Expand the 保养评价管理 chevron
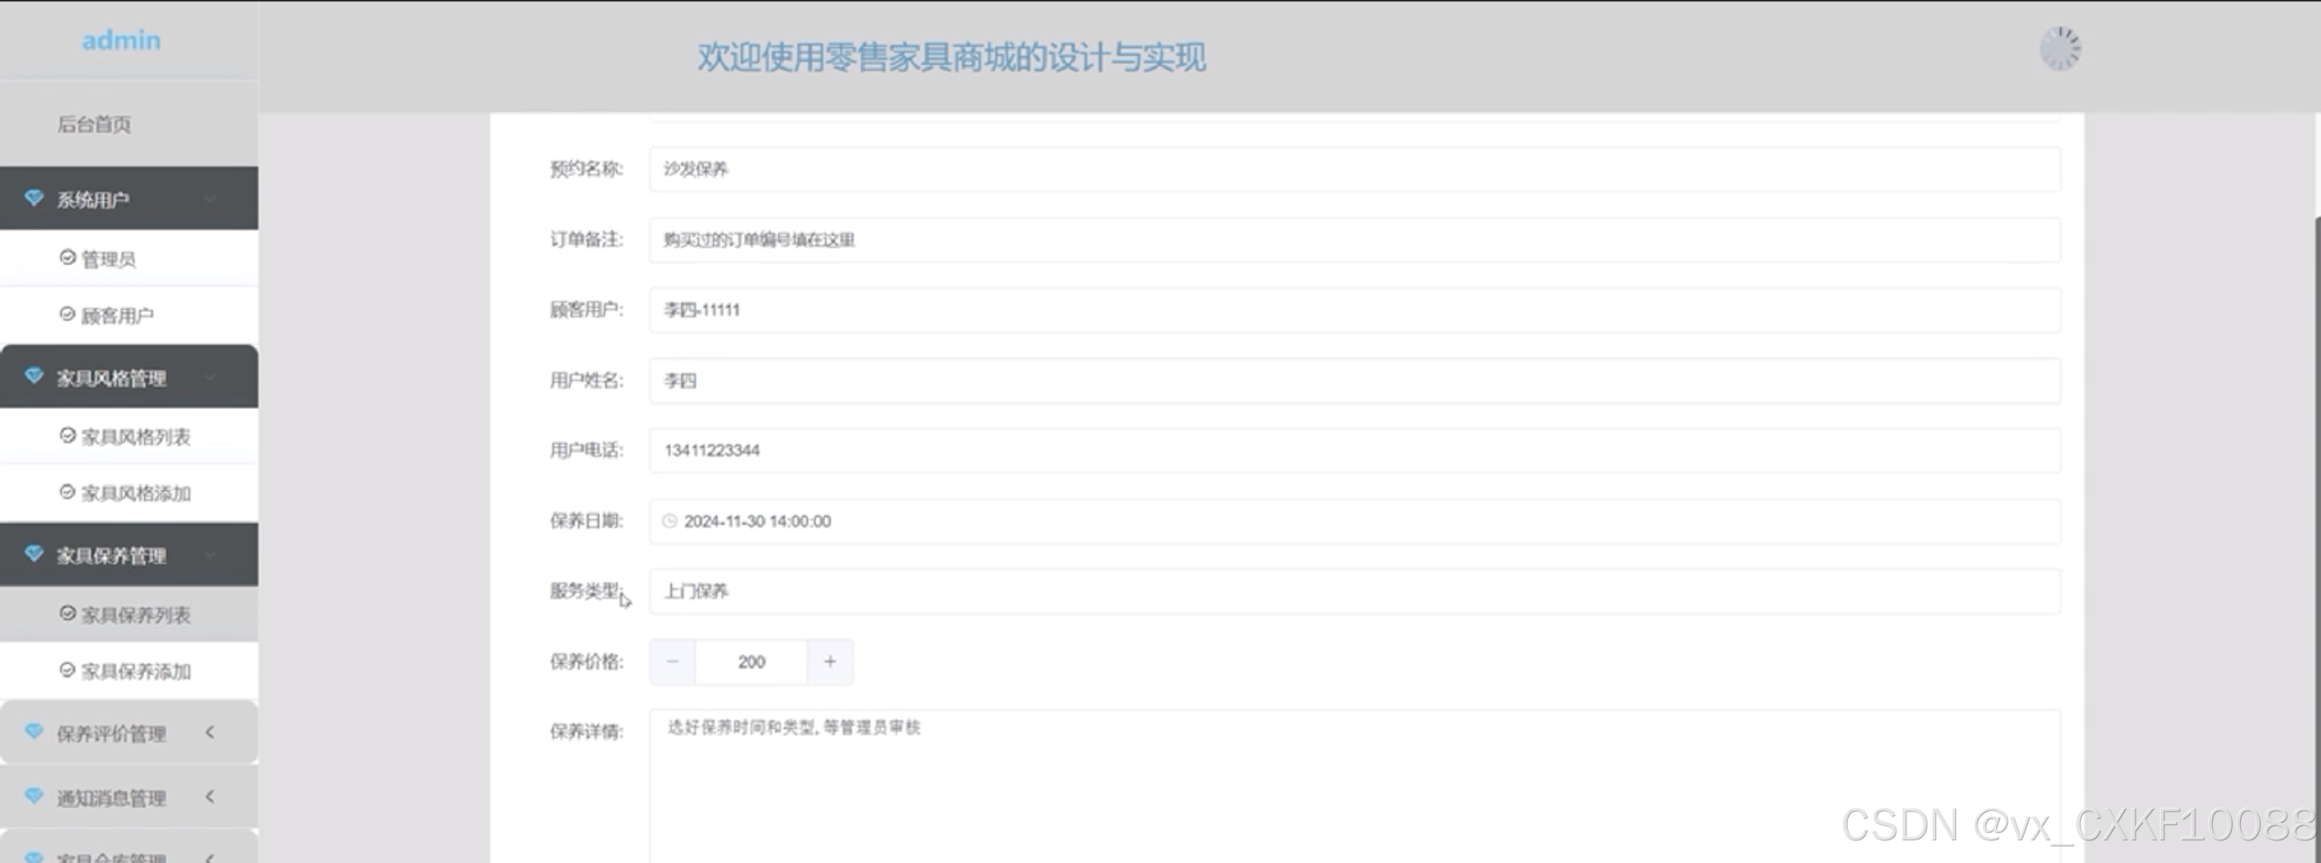This screenshot has width=2321, height=863. click(x=210, y=732)
